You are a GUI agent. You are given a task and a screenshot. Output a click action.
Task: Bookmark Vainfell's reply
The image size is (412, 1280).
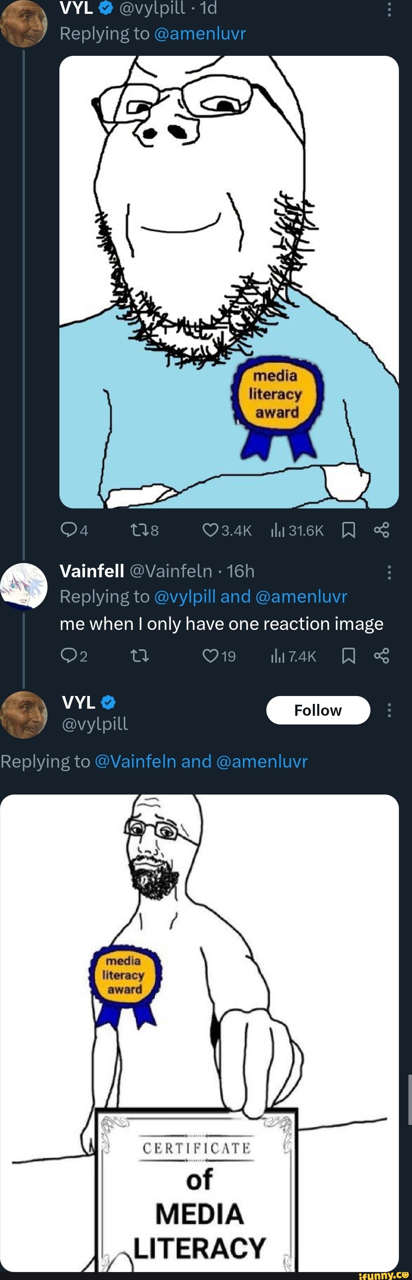point(349,655)
